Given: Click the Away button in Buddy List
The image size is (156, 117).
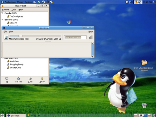Looking at the screenshot, I should pos(42,80).
